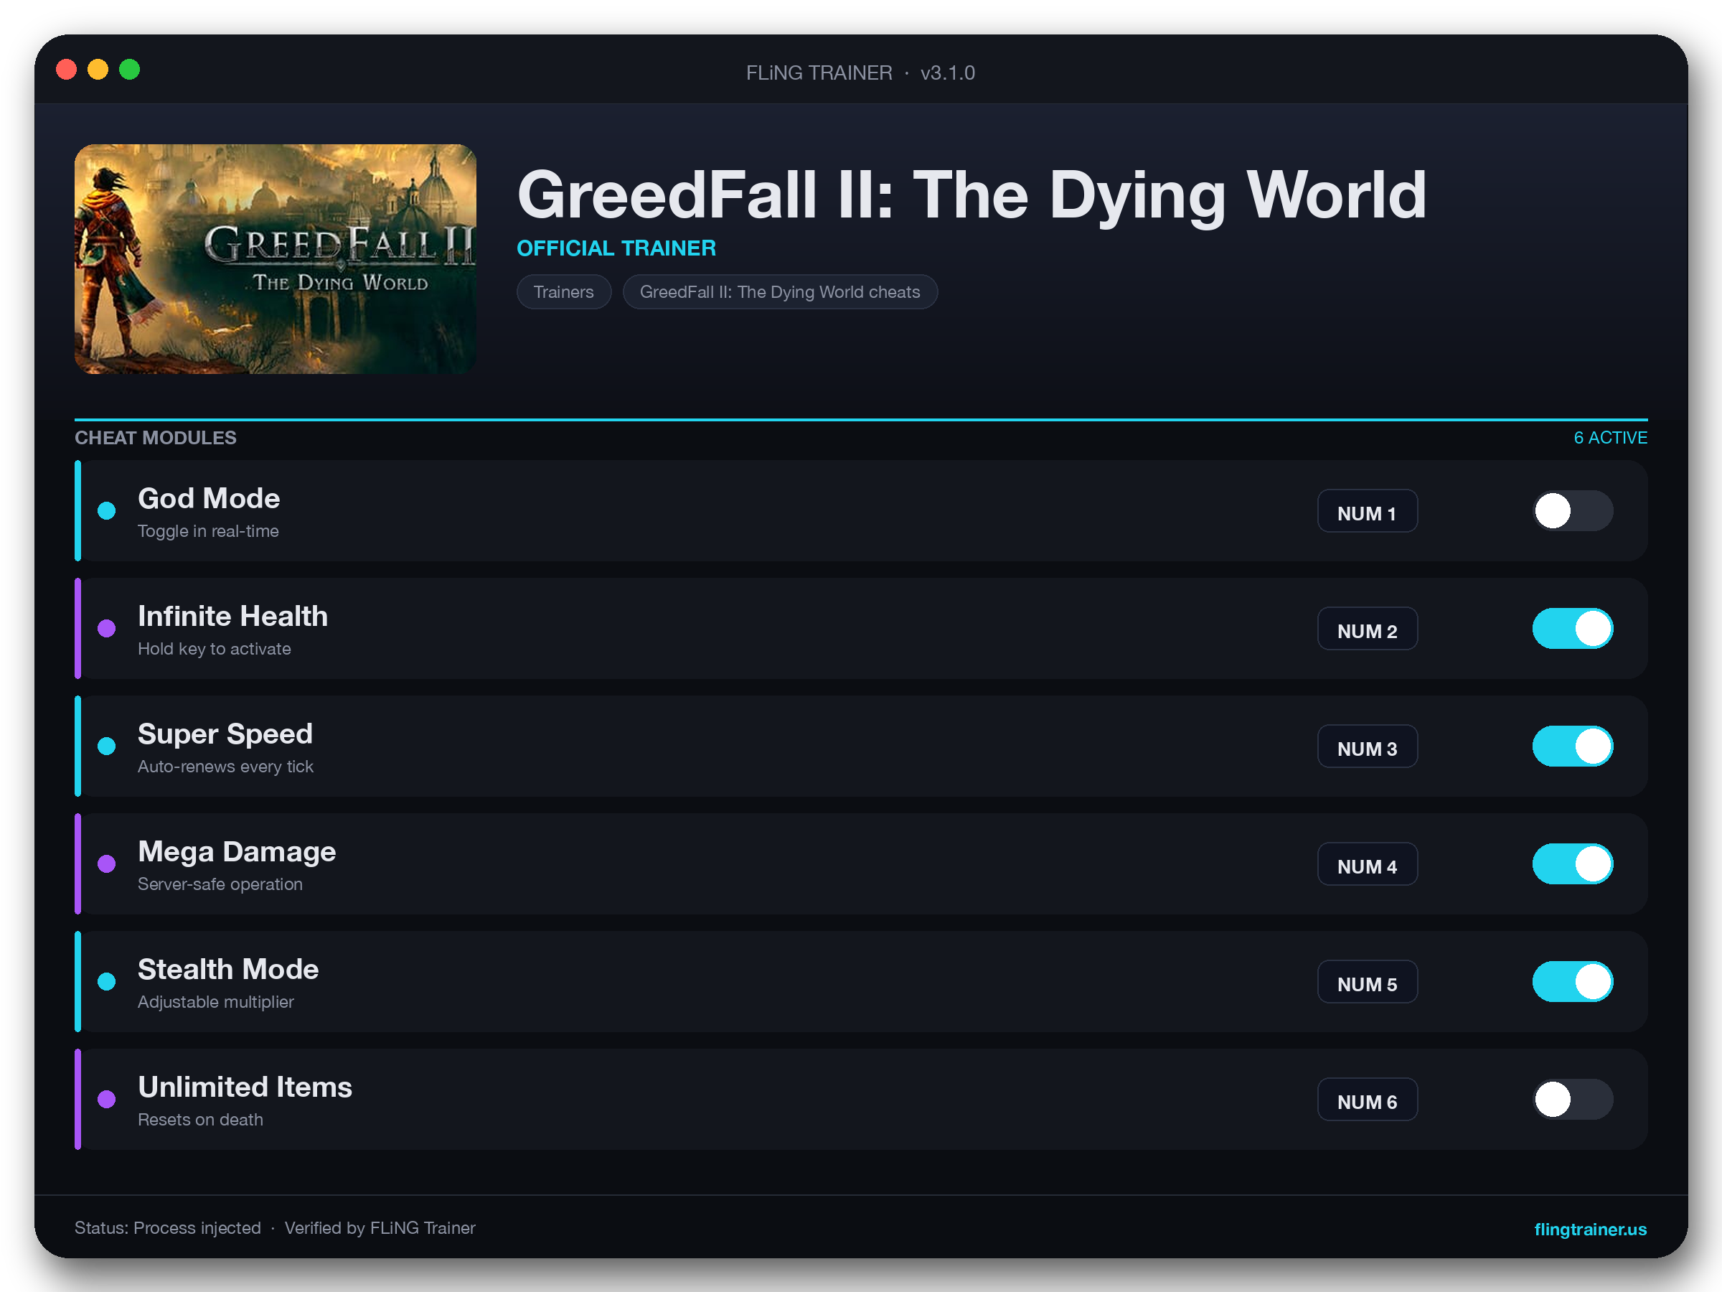Viewport: 1722px width, 1292px height.
Task: Click the 'Toggle in real-time' description
Action: [208, 531]
